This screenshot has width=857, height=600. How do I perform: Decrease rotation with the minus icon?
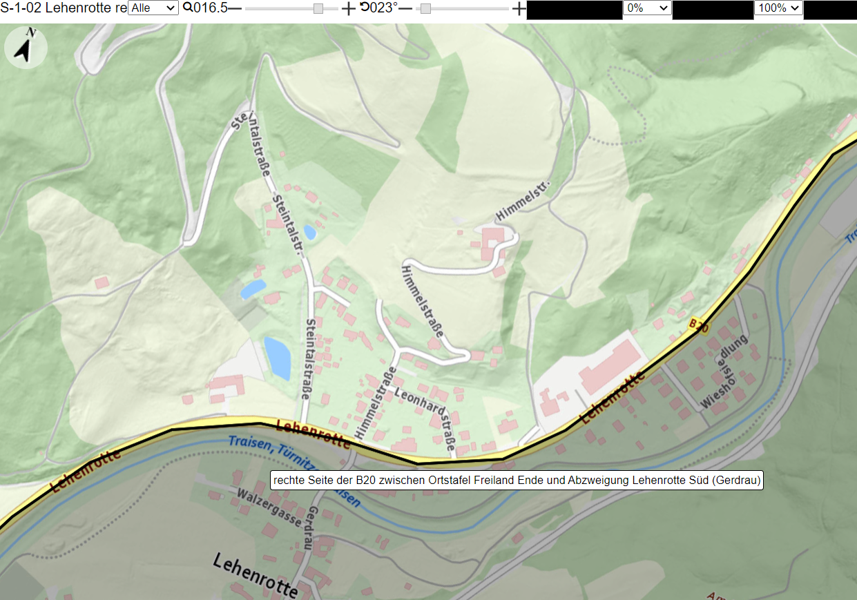coord(405,8)
